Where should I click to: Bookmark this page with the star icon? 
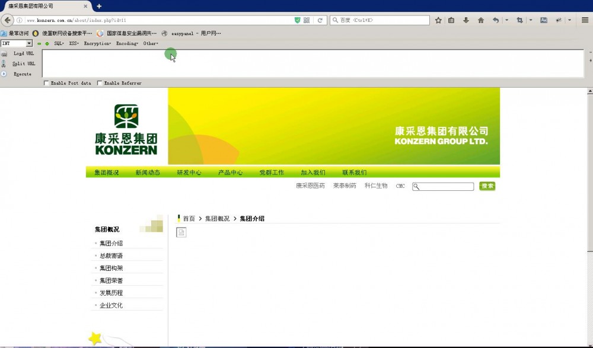438,20
